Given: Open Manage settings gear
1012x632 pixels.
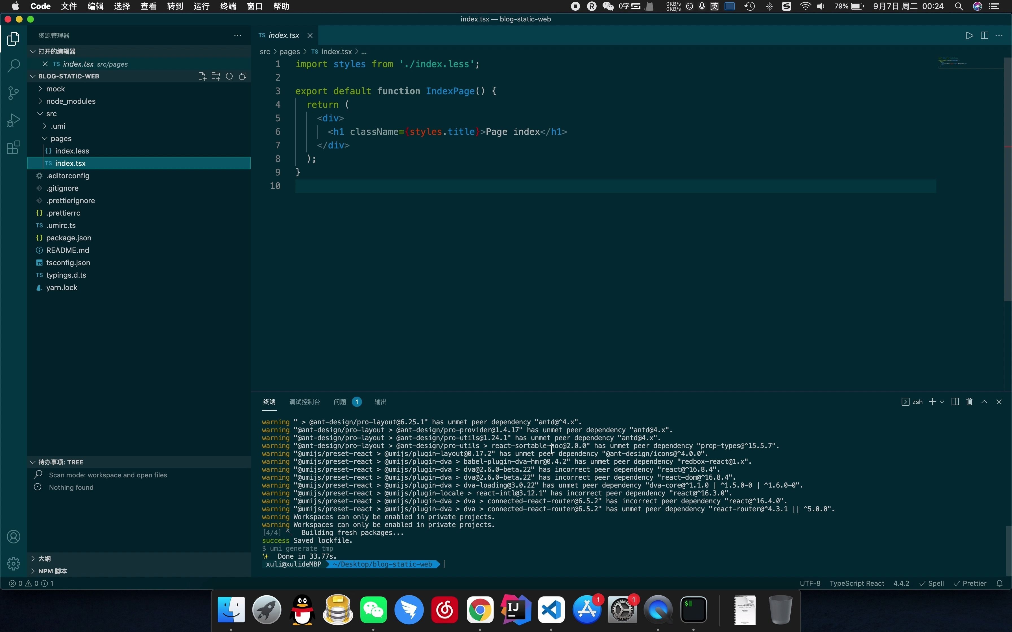Looking at the screenshot, I should [14, 563].
